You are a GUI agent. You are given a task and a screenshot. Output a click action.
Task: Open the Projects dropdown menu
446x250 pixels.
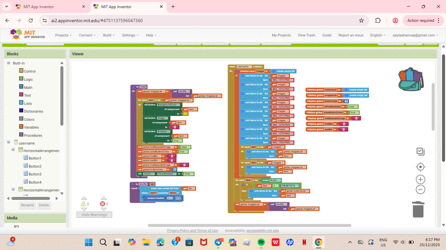pos(63,35)
